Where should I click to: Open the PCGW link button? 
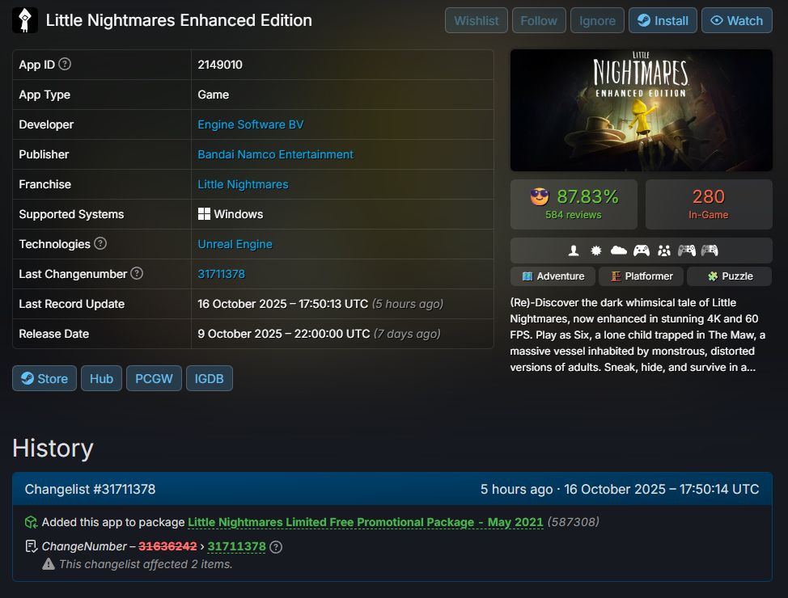pyautogui.click(x=154, y=378)
